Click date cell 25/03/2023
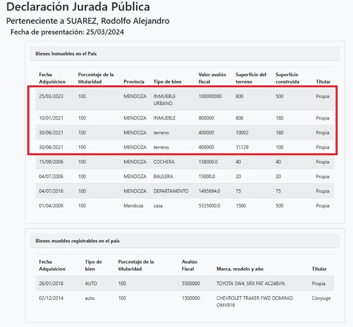 tap(51, 96)
